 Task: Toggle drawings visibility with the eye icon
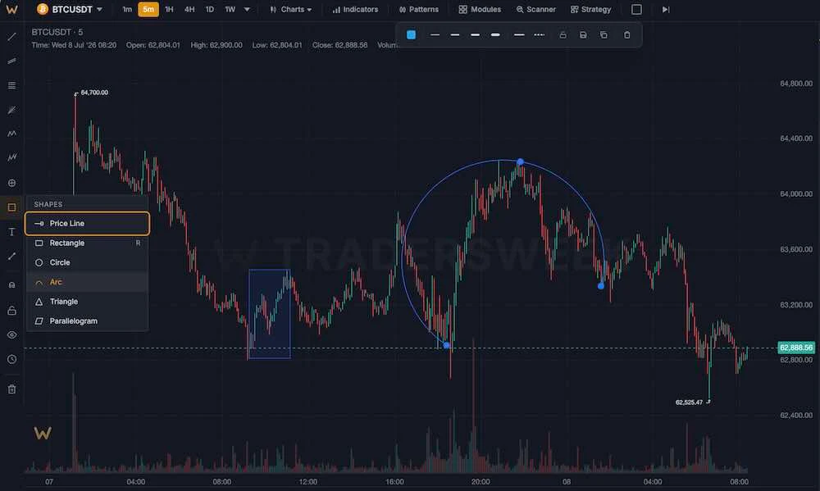tap(11, 334)
